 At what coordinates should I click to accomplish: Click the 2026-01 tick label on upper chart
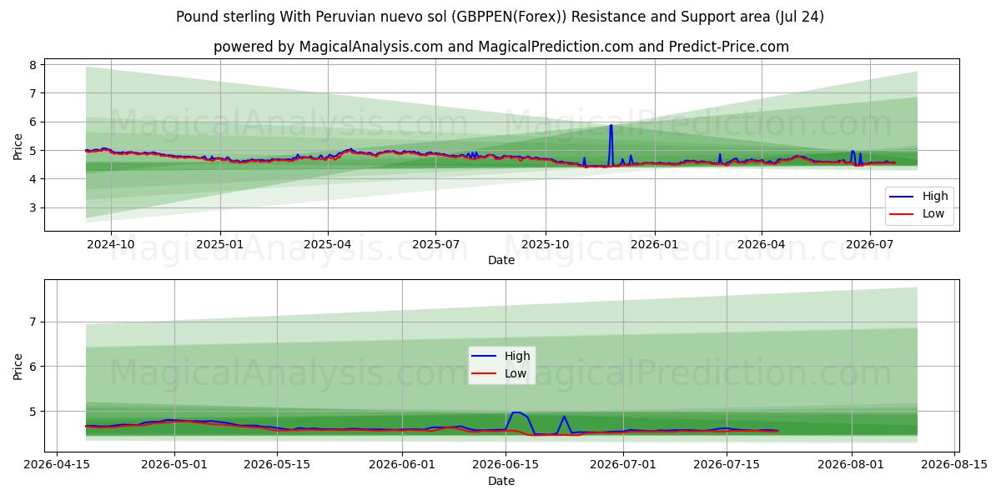click(x=654, y=245)
